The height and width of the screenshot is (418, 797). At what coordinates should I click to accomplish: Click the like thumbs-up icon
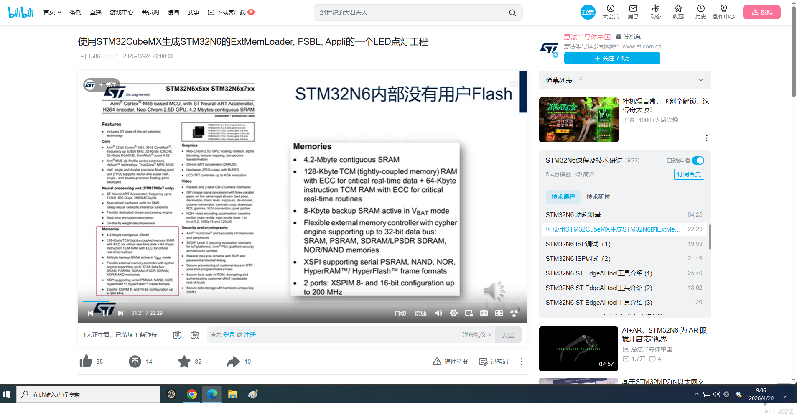pos(86,362)
